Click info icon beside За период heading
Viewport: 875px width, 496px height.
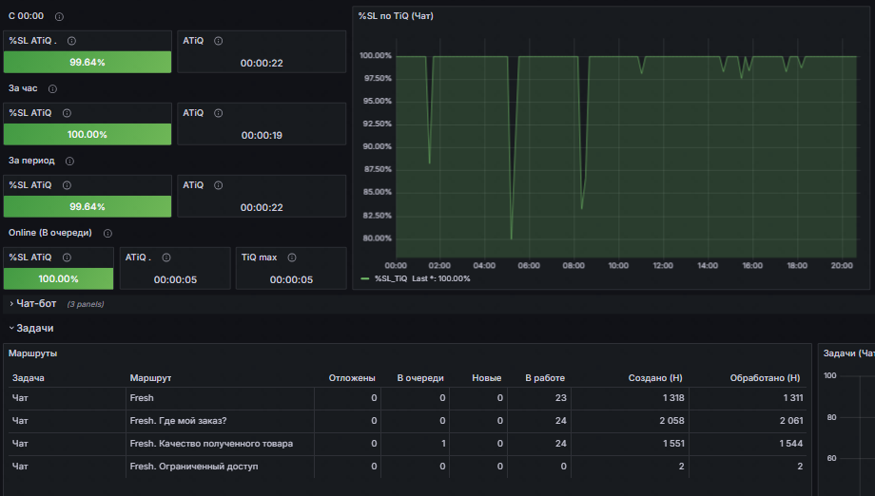coord(70,162)
